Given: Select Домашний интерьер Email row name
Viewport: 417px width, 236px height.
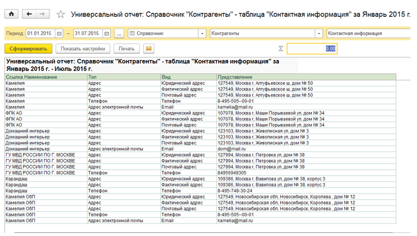Looking at the screenshot, I should click(x=46, y=149).
